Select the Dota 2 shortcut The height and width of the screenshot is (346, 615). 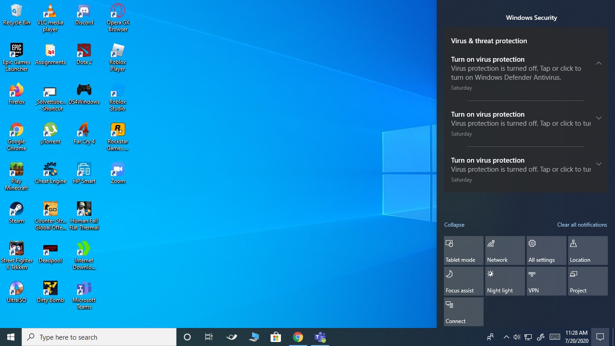coord(84,55)
